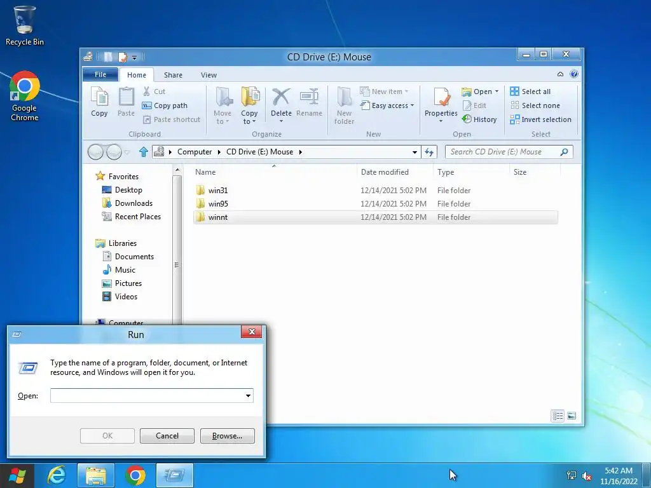
Task: Sort by the Size column header
Action: point(535,172)
